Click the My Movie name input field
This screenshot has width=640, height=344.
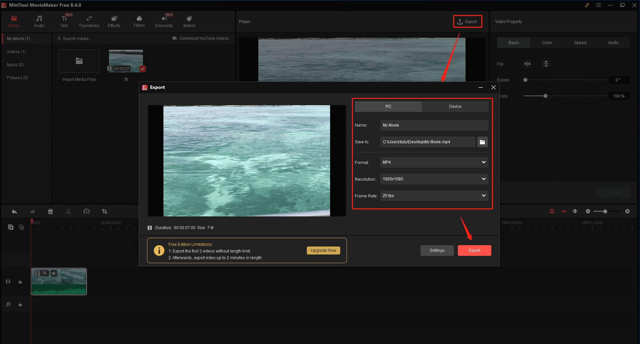(433, 125)
